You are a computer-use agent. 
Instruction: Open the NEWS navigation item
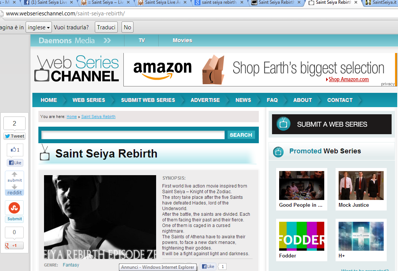pos(243,100)
